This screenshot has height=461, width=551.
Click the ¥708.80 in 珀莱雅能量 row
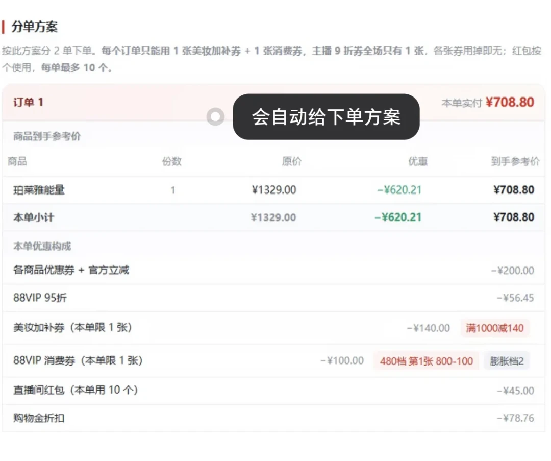pyautogui.click(x=514, y=190)
